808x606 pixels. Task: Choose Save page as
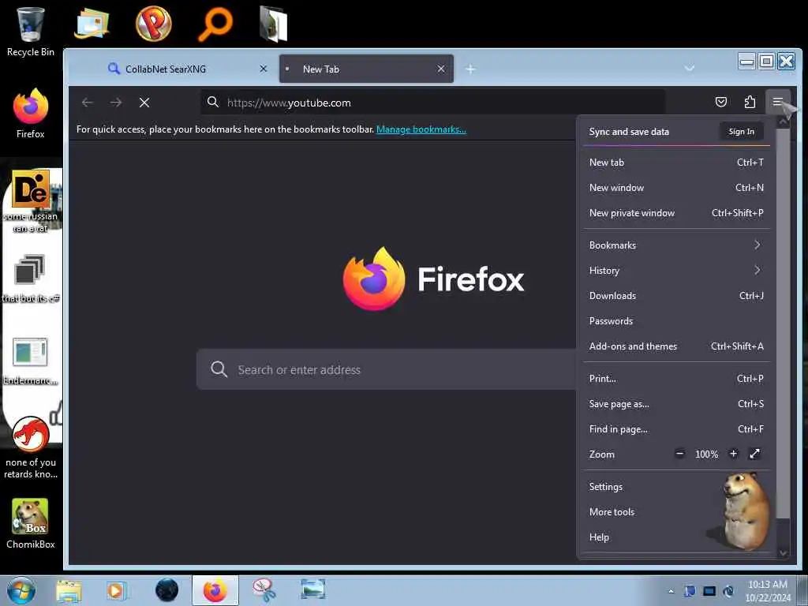(676, 403)
